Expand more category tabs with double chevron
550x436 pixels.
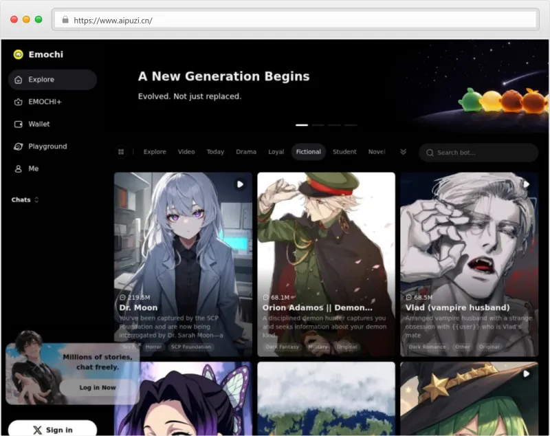tap(403, 152)
